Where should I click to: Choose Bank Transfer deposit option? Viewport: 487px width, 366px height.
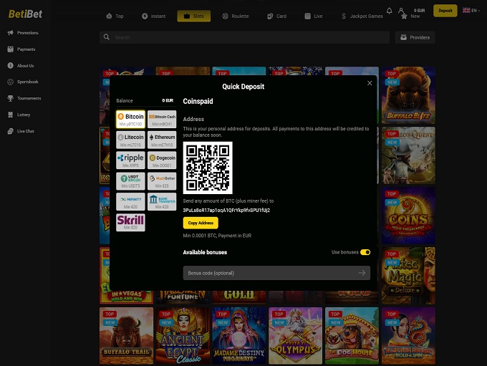pos(161,201)
